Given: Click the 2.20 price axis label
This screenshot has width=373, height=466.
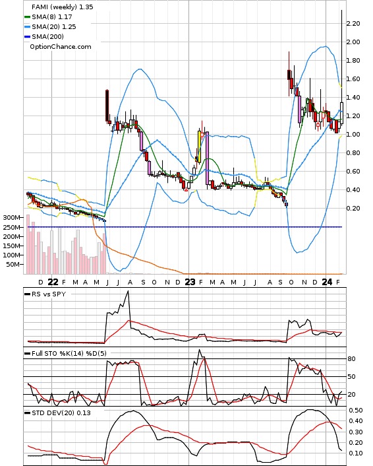Looking at the screenshot, I should click(353, 24).
